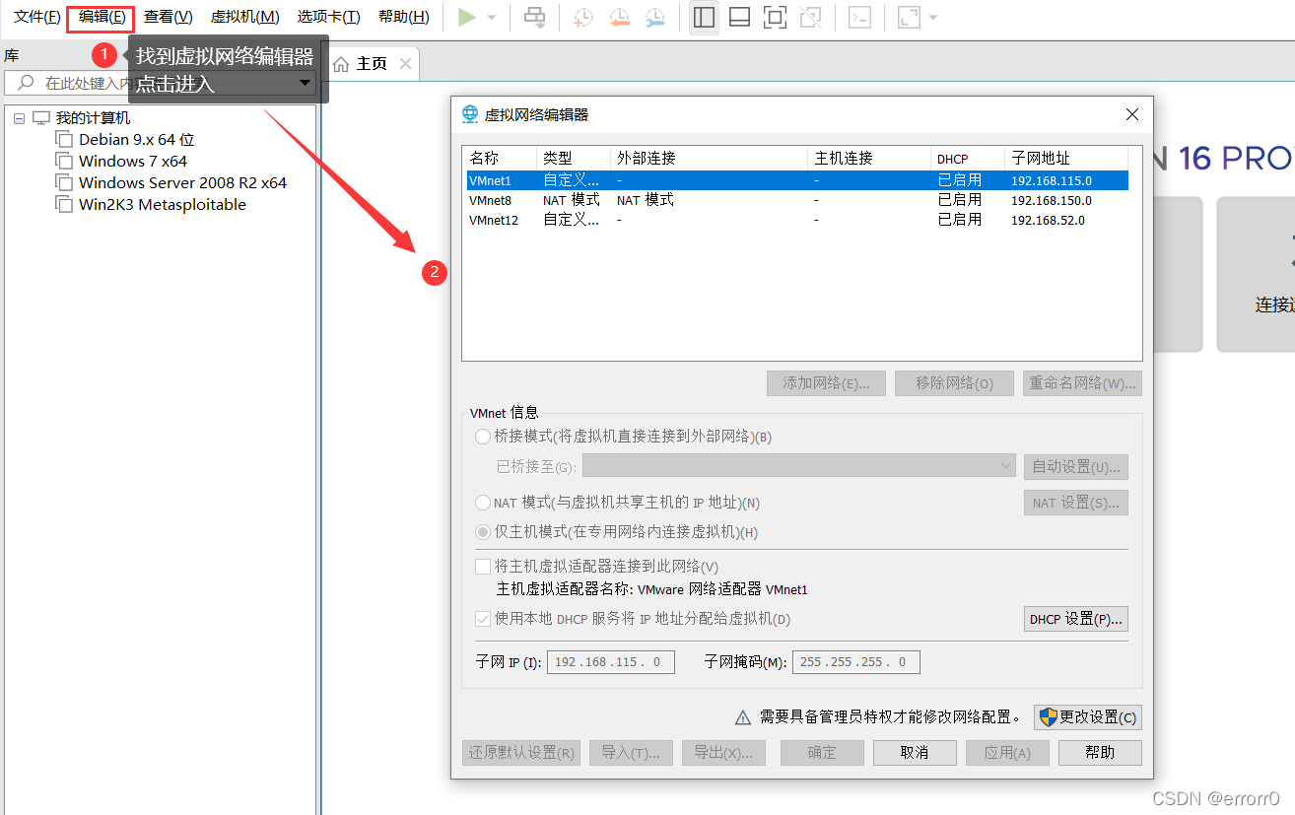Click the 子网 IP input field
The image size is (1295, 815).
tap(611, 662)
